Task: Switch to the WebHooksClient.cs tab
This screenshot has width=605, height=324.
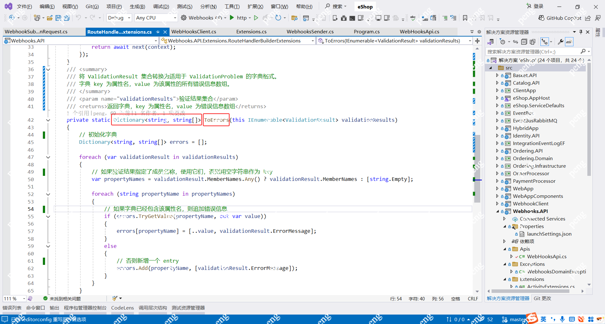Action: tap(194, 31)
